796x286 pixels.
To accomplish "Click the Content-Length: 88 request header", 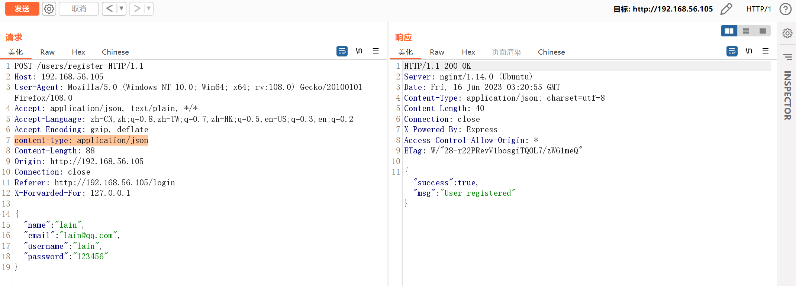I will [55, 151].
